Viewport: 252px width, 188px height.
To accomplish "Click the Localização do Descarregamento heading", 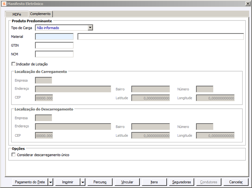I will pos(44,109).
